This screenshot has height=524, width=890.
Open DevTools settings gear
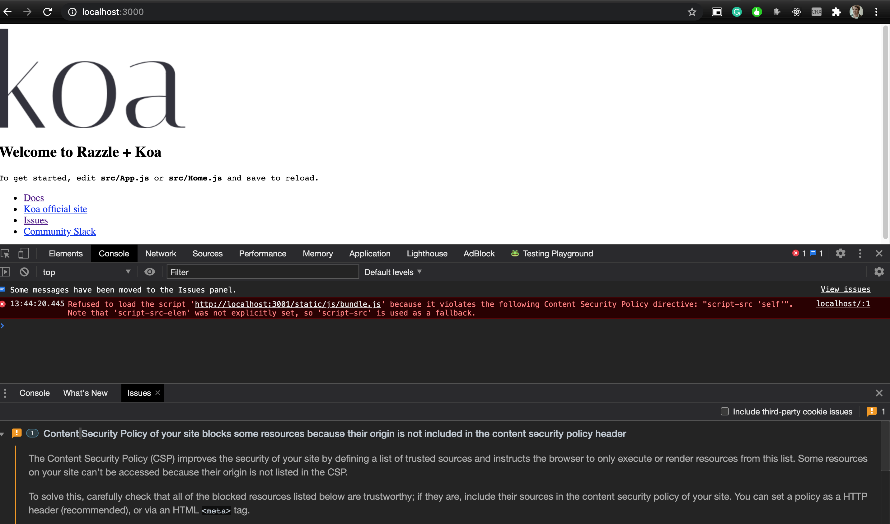[x=841, y=254]
